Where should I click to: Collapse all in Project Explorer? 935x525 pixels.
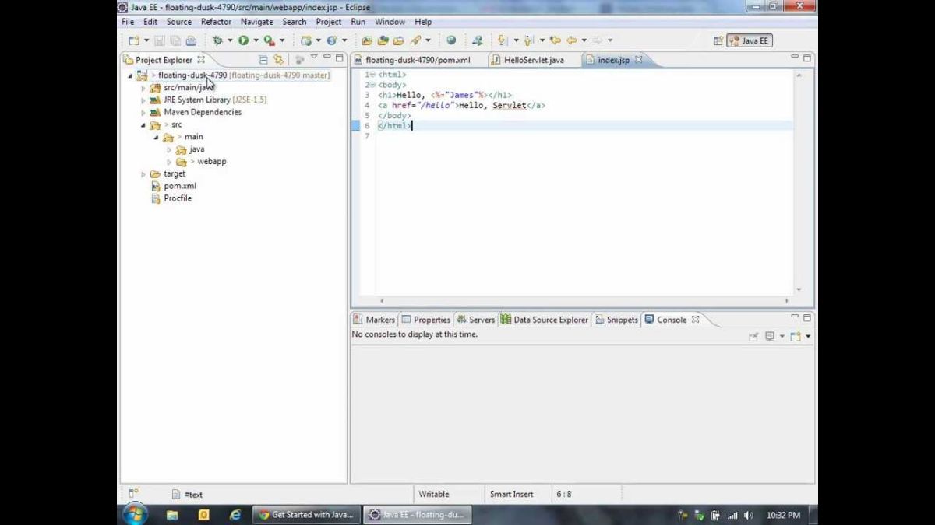tap(263, 59)
